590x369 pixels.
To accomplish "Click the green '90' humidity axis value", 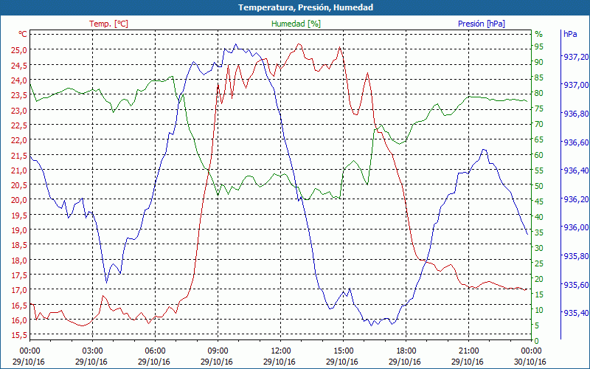I will pyautogui.click(x=539, y=62).
